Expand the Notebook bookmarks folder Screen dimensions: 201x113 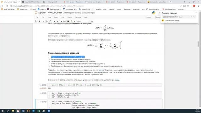136,9
